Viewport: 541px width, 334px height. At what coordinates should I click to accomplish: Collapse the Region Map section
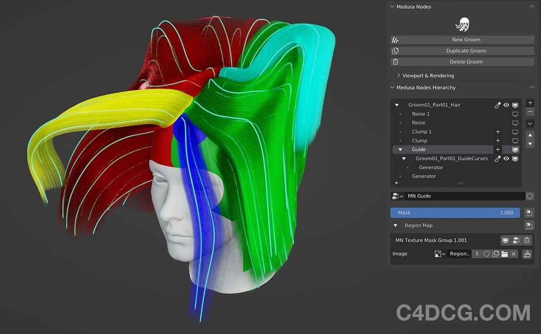click(395, 225)
